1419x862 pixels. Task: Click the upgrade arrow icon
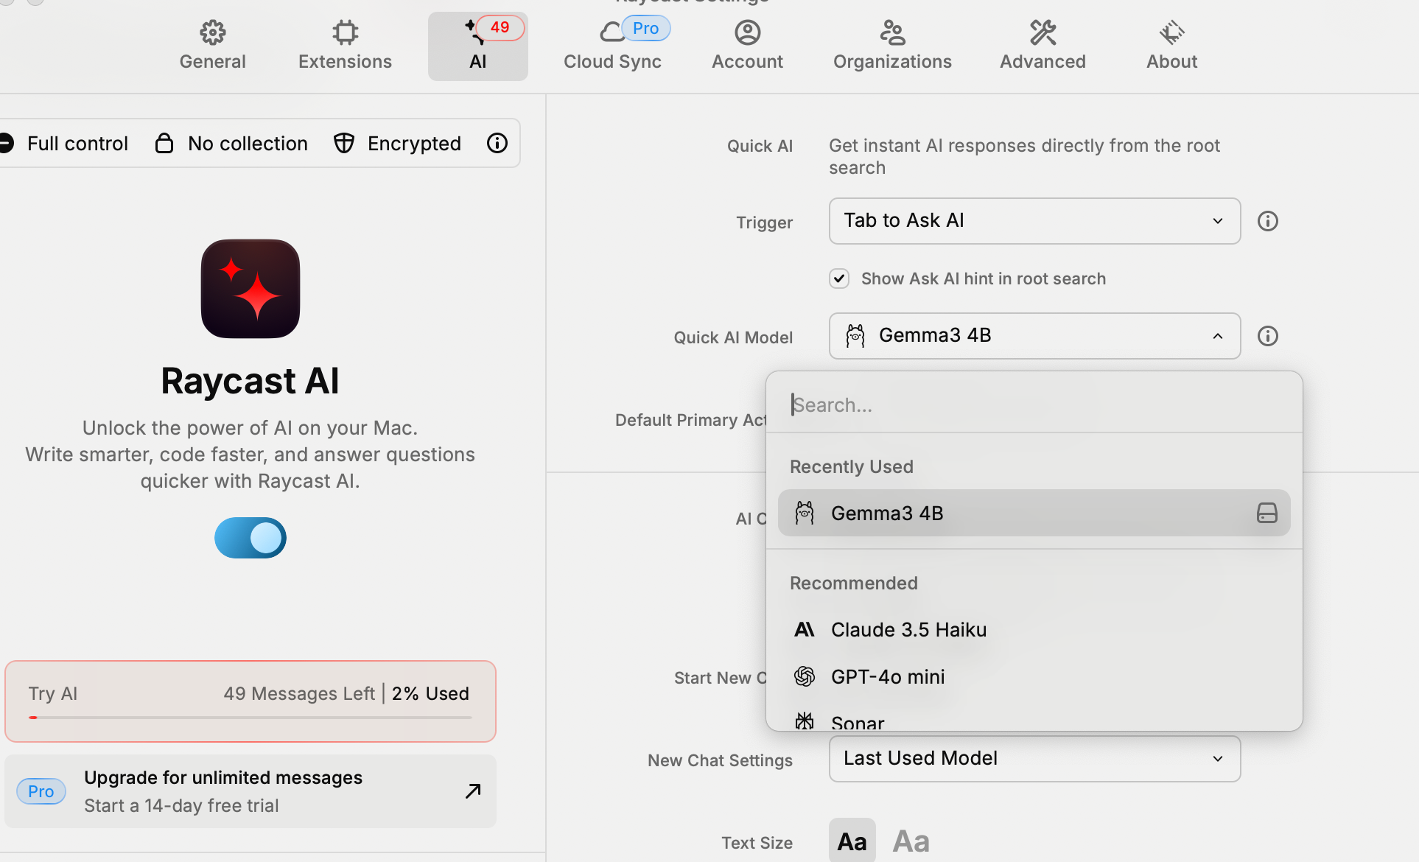click(473, 791)
